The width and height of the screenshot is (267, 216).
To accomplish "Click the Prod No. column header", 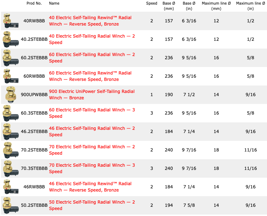I will tap(34, 3).
